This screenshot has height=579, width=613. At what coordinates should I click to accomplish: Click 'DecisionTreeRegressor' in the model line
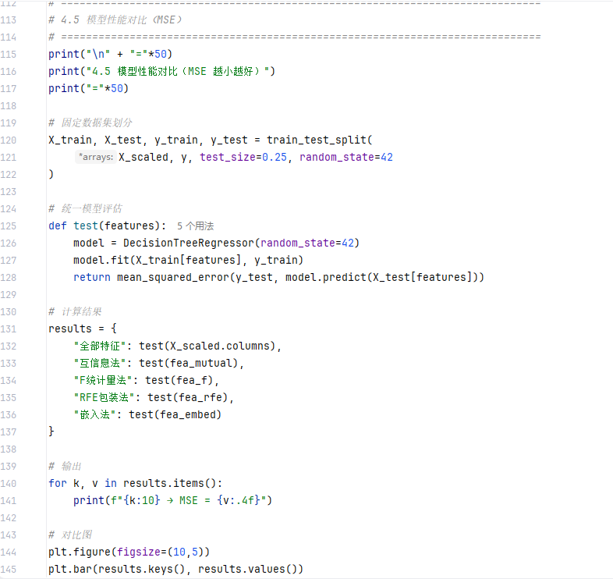click(189, 243)
